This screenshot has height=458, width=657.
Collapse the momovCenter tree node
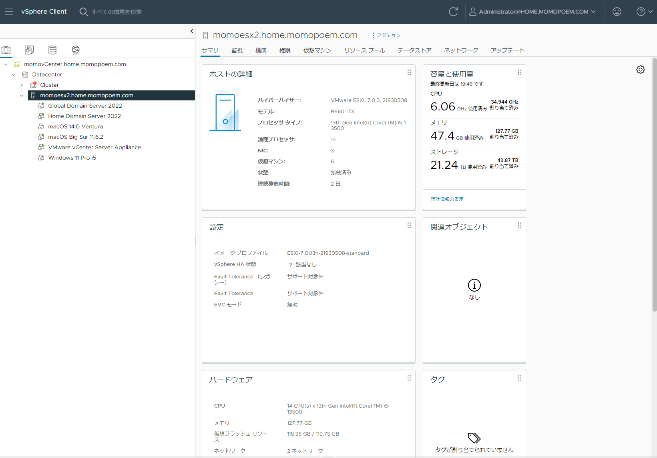[x=6, y=64]
